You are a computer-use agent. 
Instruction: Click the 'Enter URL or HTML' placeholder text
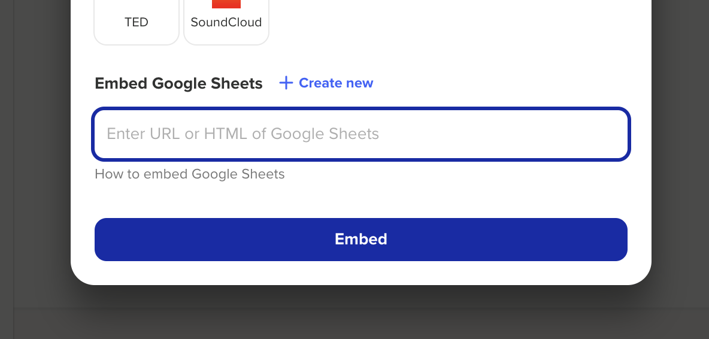coord(243,134)
